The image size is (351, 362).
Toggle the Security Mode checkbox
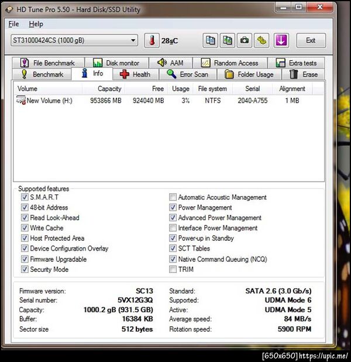coord(25,269)
